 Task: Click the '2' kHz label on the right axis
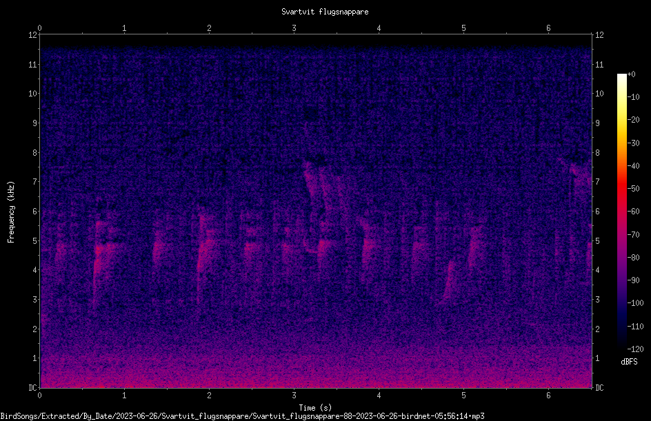point(597,329)
